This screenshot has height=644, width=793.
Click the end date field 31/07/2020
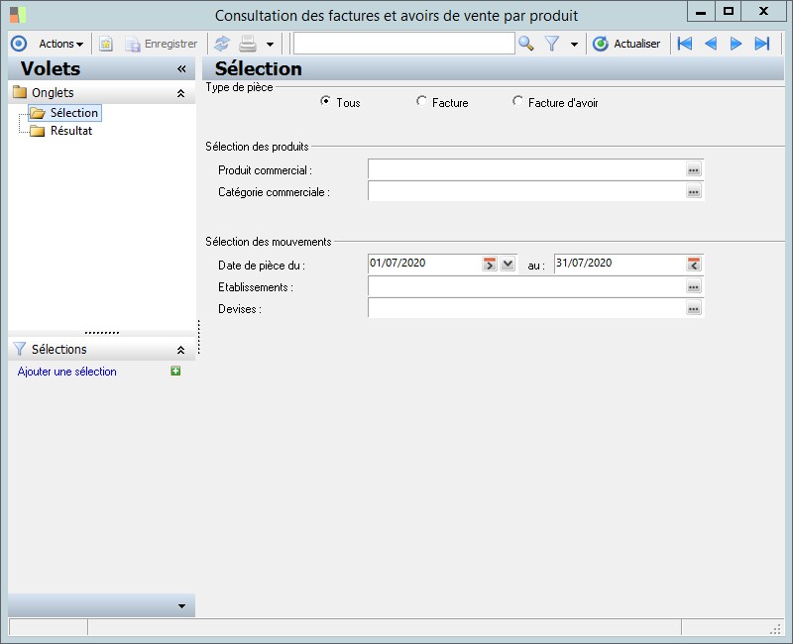coord(620,264)
